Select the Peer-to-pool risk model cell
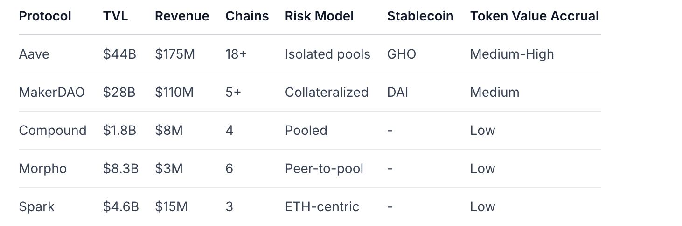Image resolution: width=682 pixels, height=226 pixels. point(324,169)
